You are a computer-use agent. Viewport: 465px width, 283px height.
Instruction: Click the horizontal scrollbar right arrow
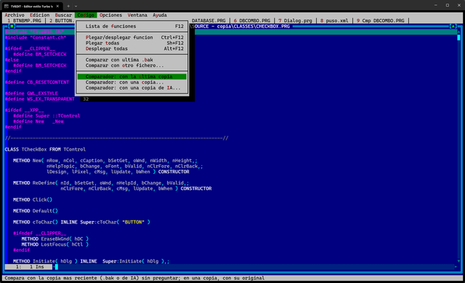[x=456, y=267]
